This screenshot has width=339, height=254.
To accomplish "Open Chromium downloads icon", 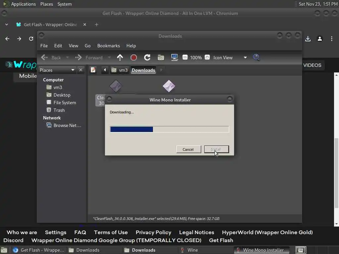I will [x=308, y=39].
